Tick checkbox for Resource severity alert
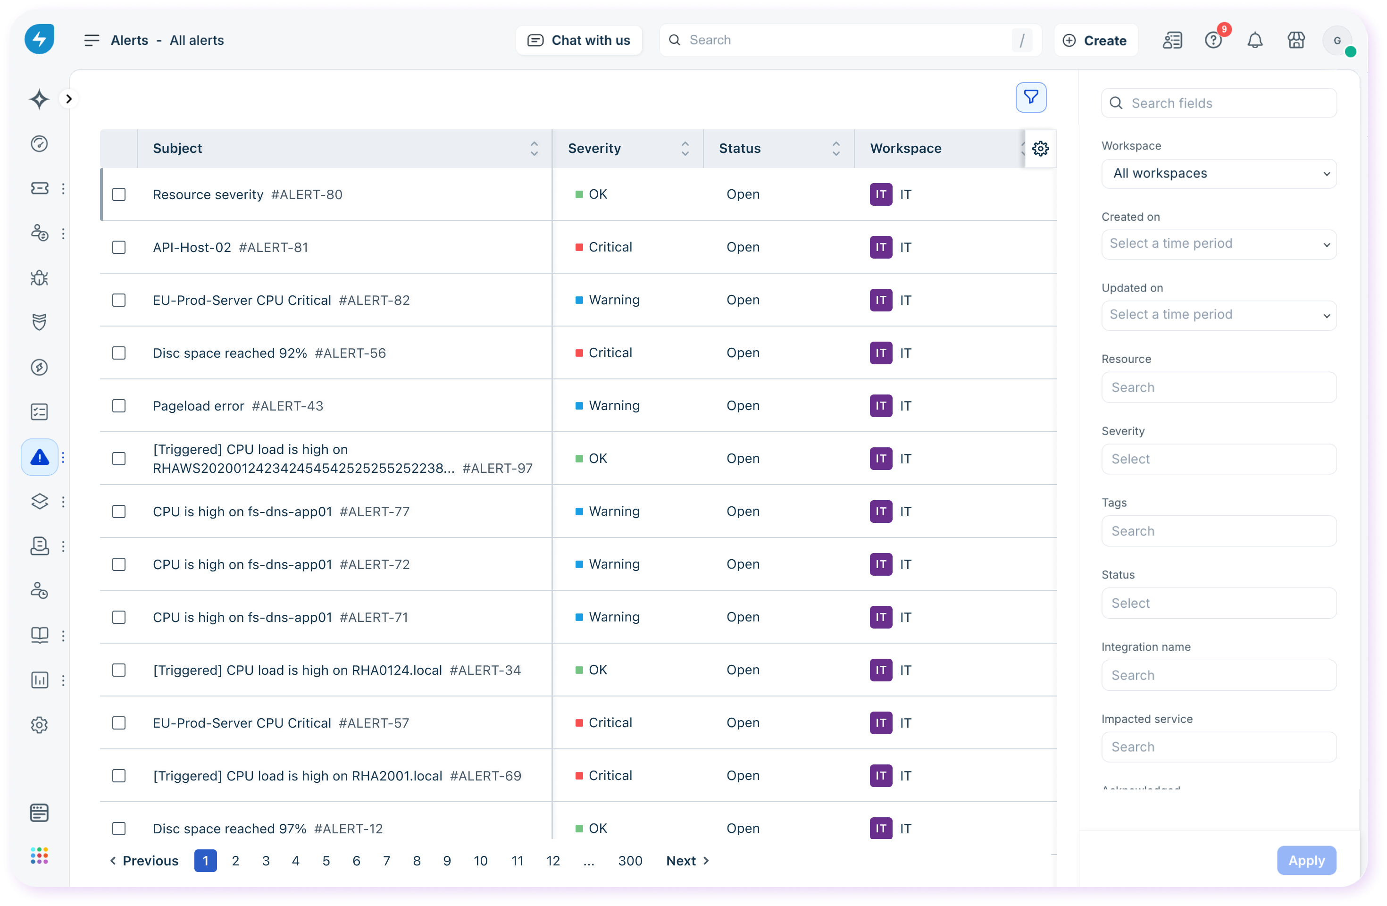The image size is (1387, 906). pyautogui.click(x=119, y=194)
